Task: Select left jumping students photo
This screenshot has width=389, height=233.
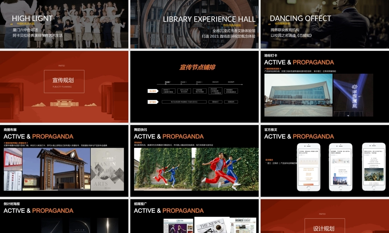Action: point(163,169)
